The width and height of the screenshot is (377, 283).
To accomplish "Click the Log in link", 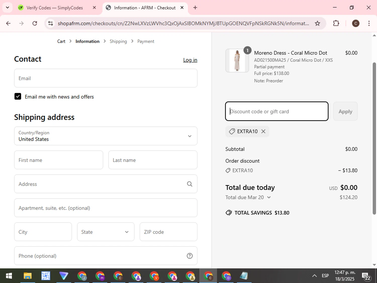I will tap(190, 60).
